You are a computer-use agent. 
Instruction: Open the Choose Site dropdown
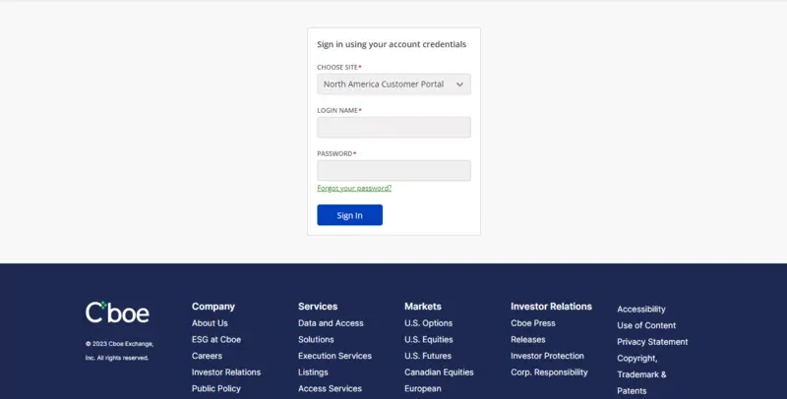[394, 85]
